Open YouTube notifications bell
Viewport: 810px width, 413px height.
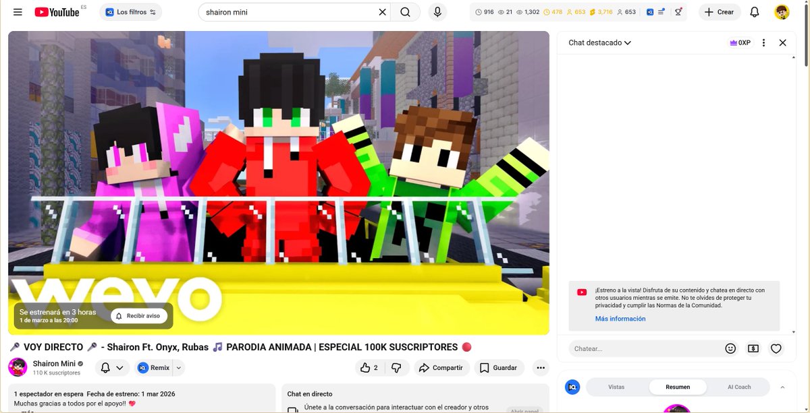coord(755,12)
